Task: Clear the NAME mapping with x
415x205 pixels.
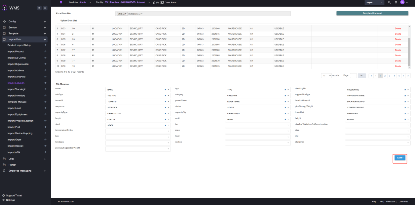Action: (165, 90)
